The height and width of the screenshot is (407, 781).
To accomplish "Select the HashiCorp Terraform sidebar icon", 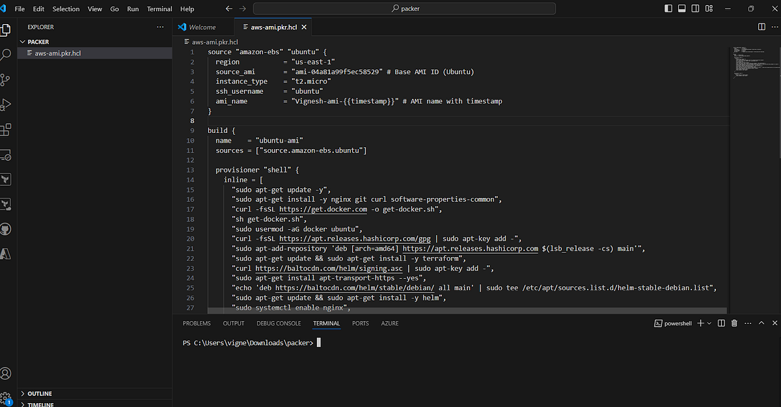I will coord(6,179).
